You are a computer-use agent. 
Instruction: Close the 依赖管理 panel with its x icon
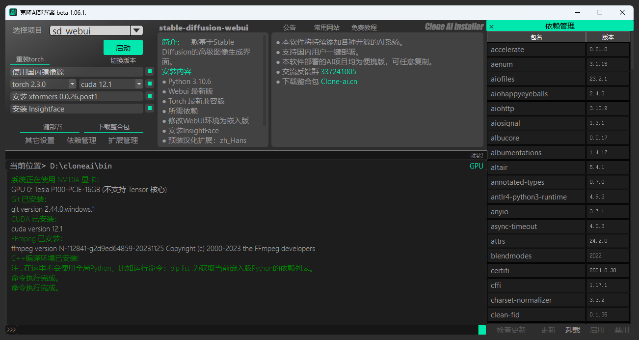point(491,27)
